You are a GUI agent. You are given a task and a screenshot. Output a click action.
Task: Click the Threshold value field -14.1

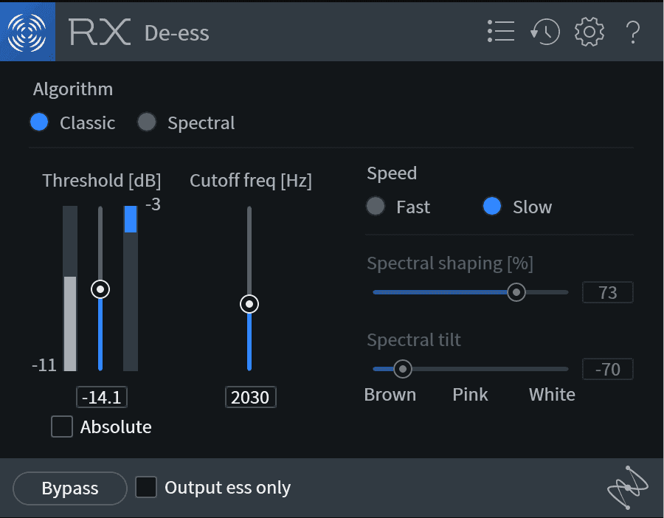coord(102,397)
